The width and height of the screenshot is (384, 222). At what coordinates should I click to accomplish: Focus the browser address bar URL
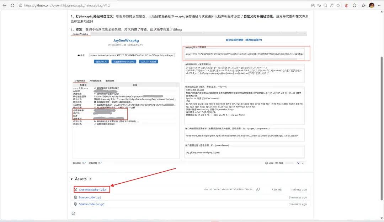67,5
